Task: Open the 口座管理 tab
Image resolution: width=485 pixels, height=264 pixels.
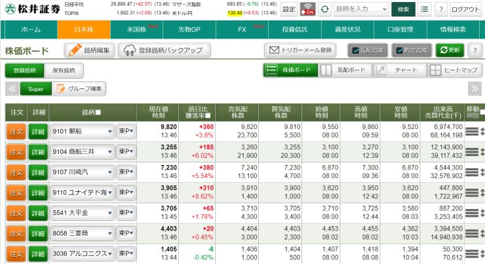Action: tap(400, 29)
